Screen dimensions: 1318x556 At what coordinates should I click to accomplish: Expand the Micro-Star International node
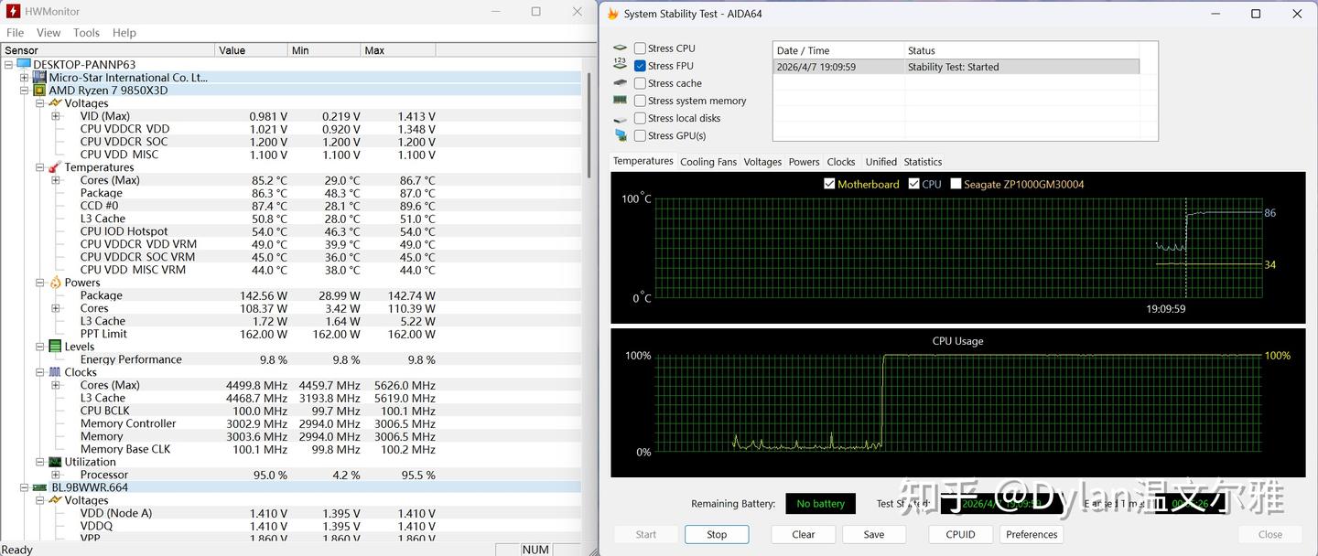[25, 78]
